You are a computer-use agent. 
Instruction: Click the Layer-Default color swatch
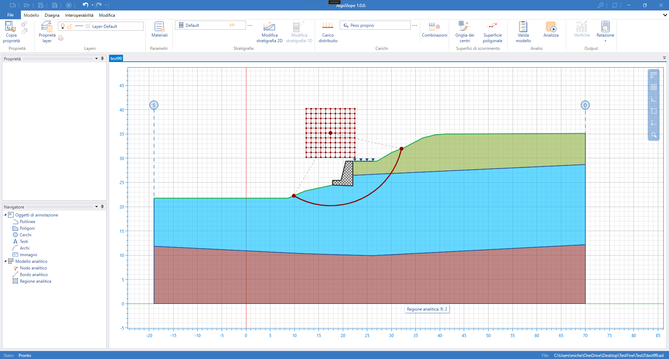[x=88, y=26]
